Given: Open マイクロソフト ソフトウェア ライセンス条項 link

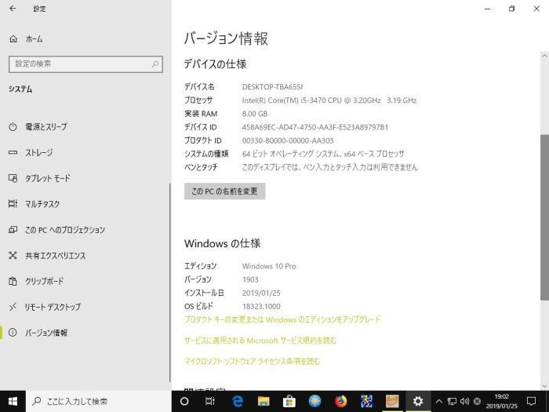Looking at the screenshot, I should click(x=252, y=362).
